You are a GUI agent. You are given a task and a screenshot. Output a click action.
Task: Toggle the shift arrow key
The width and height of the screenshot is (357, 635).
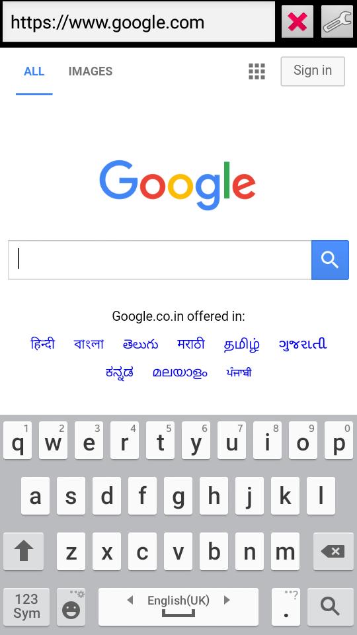point(24,551)
